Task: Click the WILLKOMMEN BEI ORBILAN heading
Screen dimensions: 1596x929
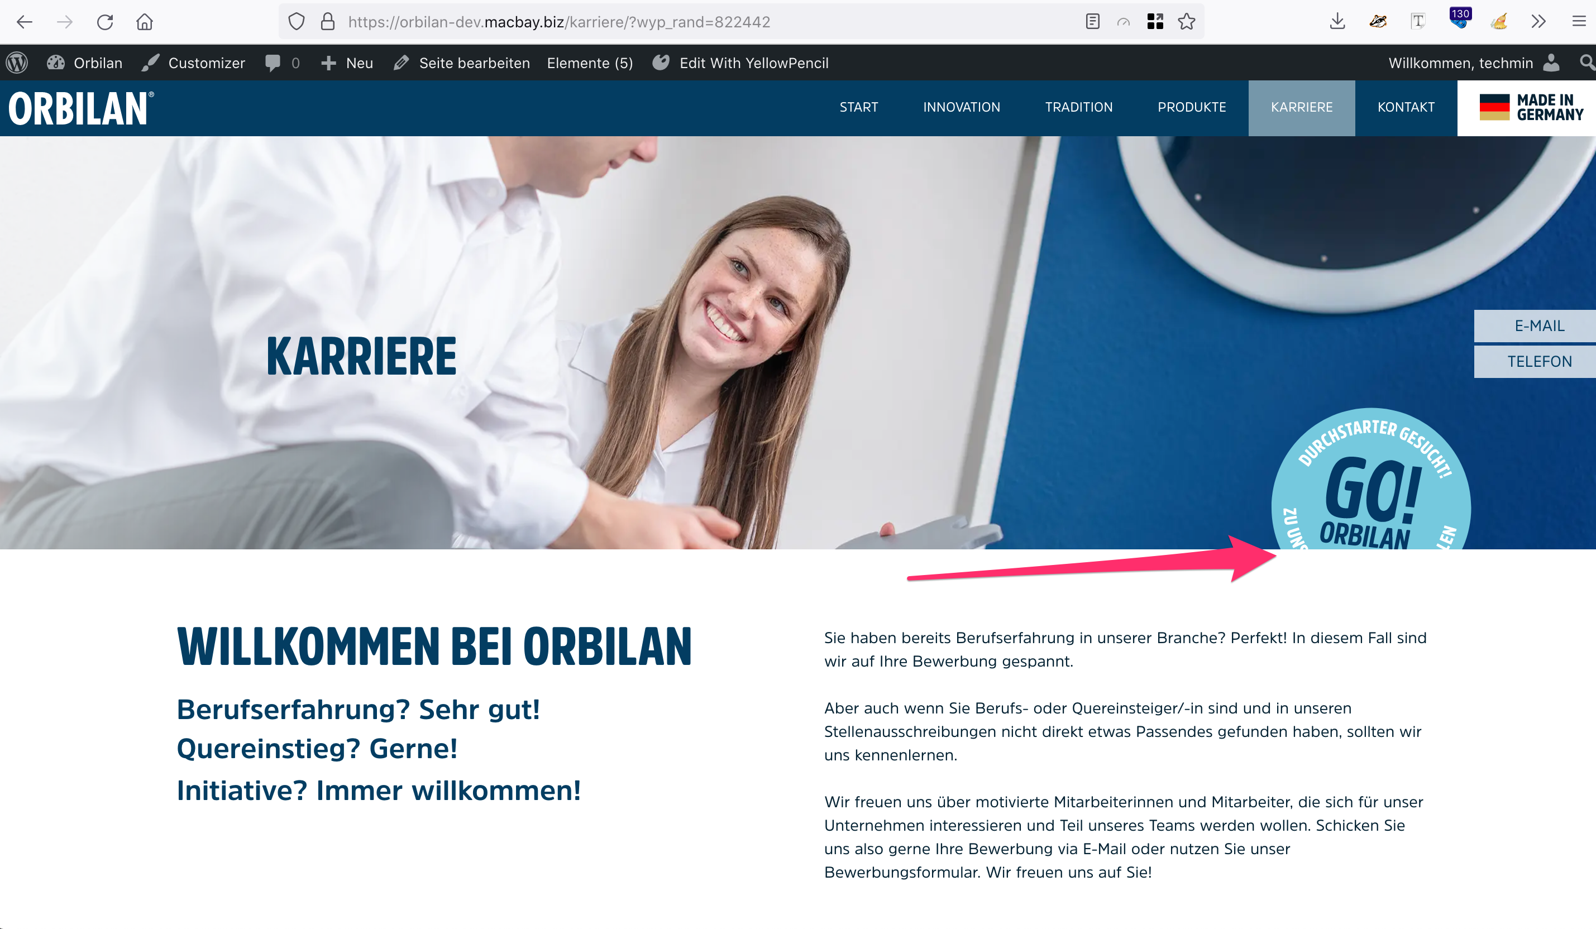Action: [434, 647]
